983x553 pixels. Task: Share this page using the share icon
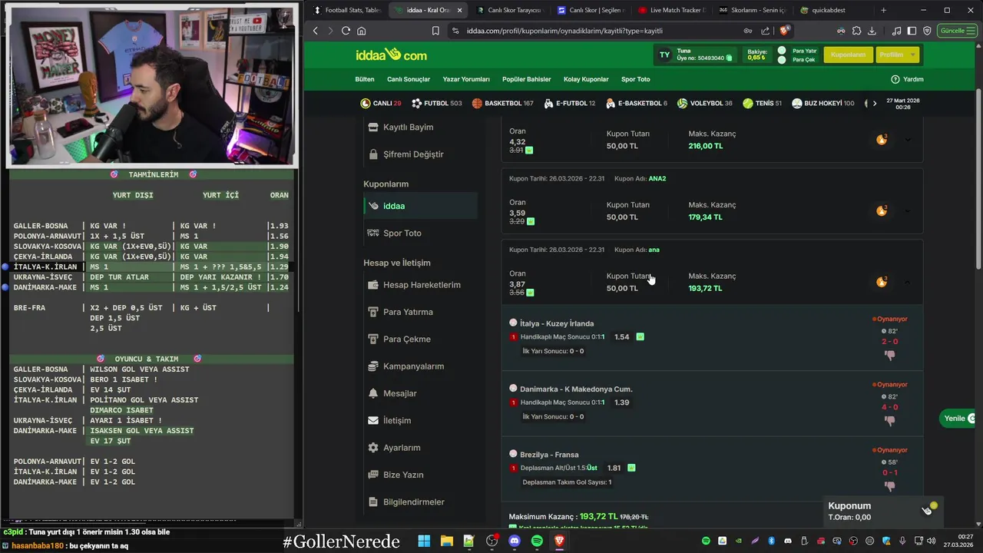[765, 31]
